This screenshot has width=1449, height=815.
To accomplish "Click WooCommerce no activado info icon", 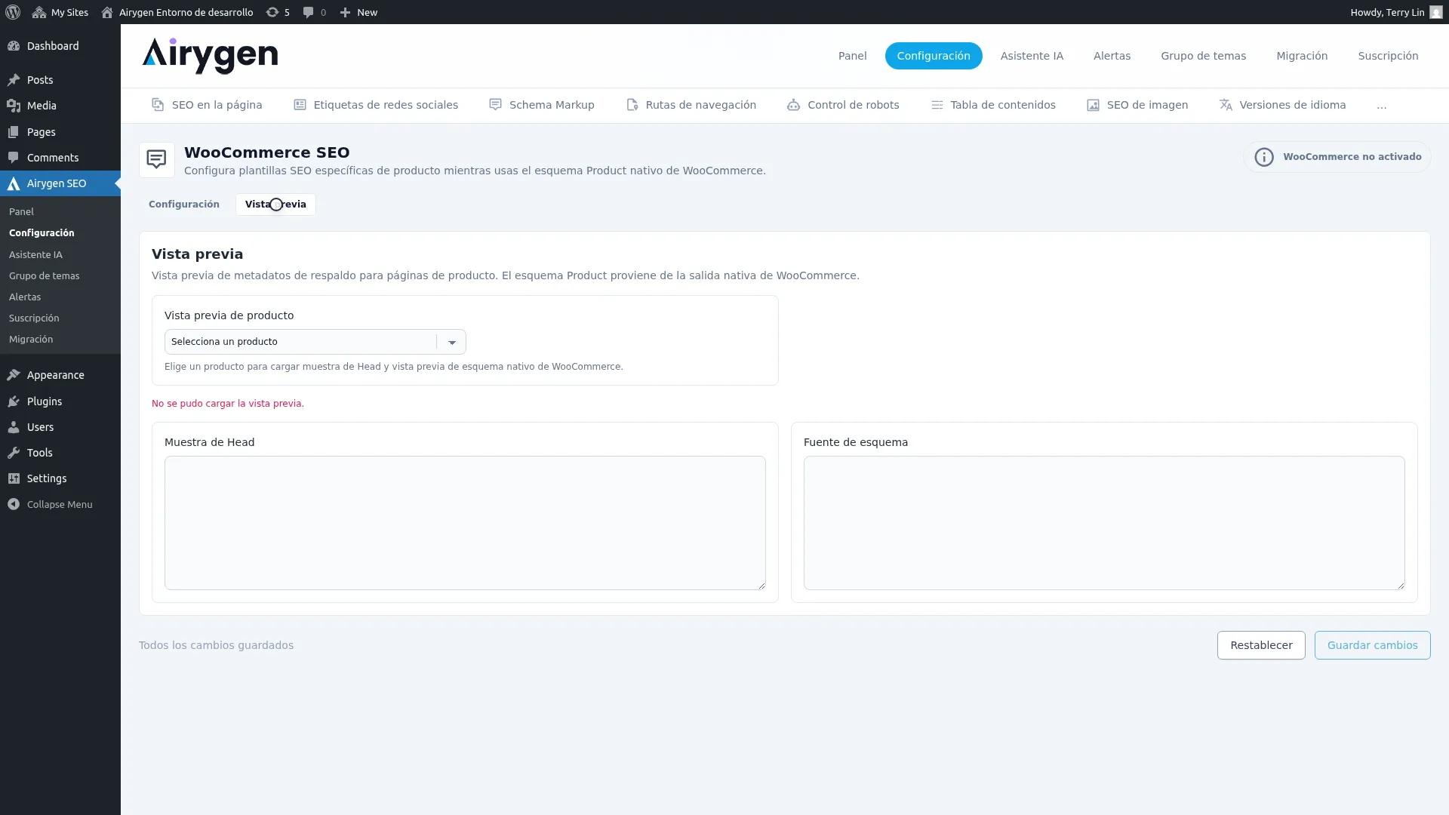I will coord(1264,157).
